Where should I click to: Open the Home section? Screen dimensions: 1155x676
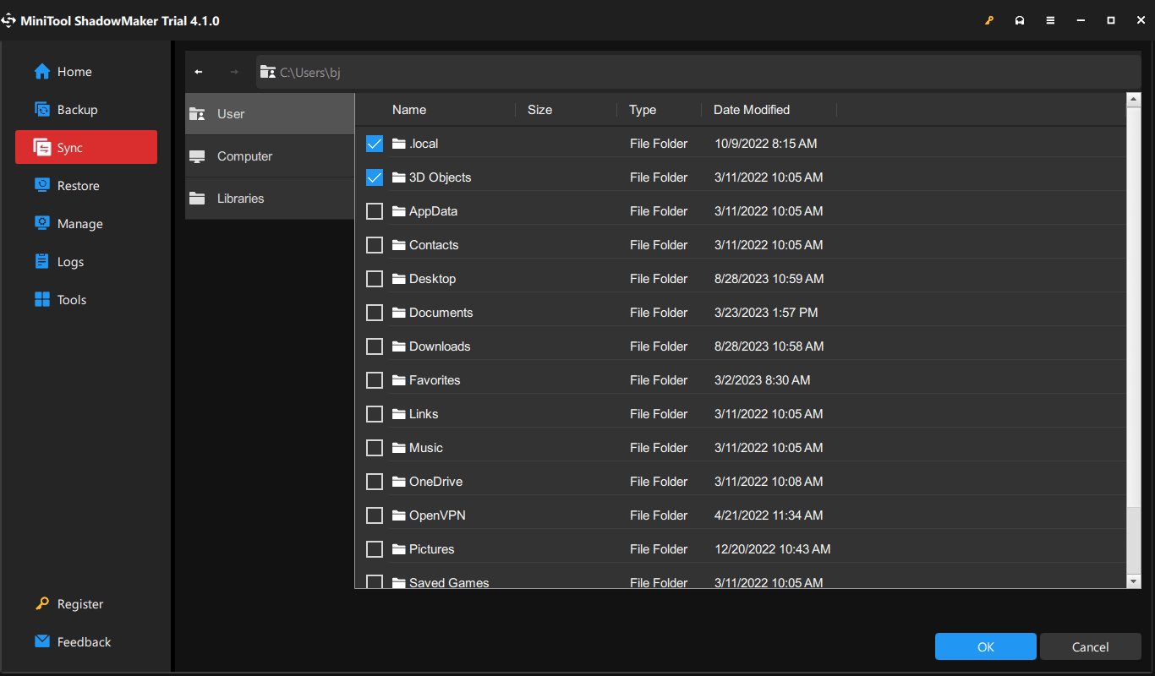[x=71, y=71]
